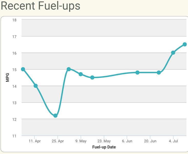Click the 16 MPG data point at 4. Jul
The height and width of the screenshot is (154, 188).
(x=173, y=52)
